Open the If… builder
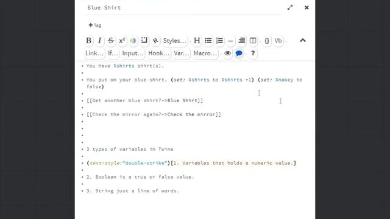The height and width of the screenshot is (219, 390). [x=113, y=53]
